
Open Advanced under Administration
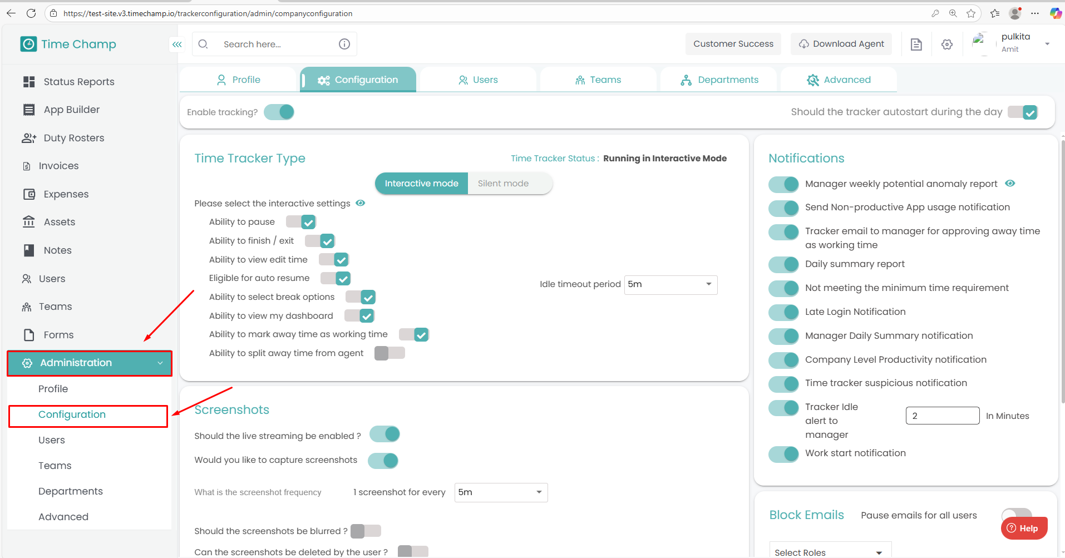[63, 517]
